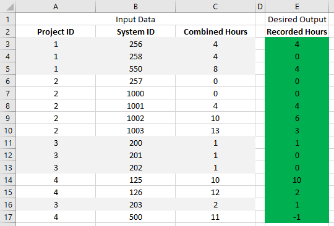Select row 1 header
Viewport: 334px width, 226px height.
8,19
